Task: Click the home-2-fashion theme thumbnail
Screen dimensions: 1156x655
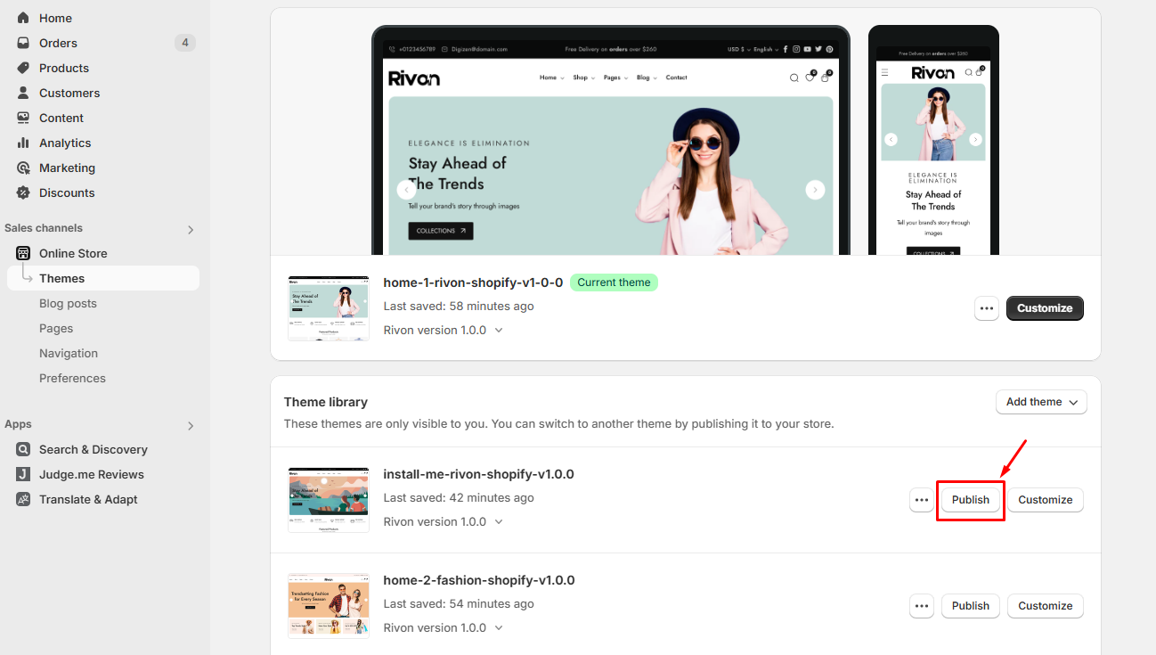Action: click(329, 606)
